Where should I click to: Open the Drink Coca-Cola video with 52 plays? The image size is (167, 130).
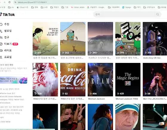pyautogui.click(x=73, y=80)
